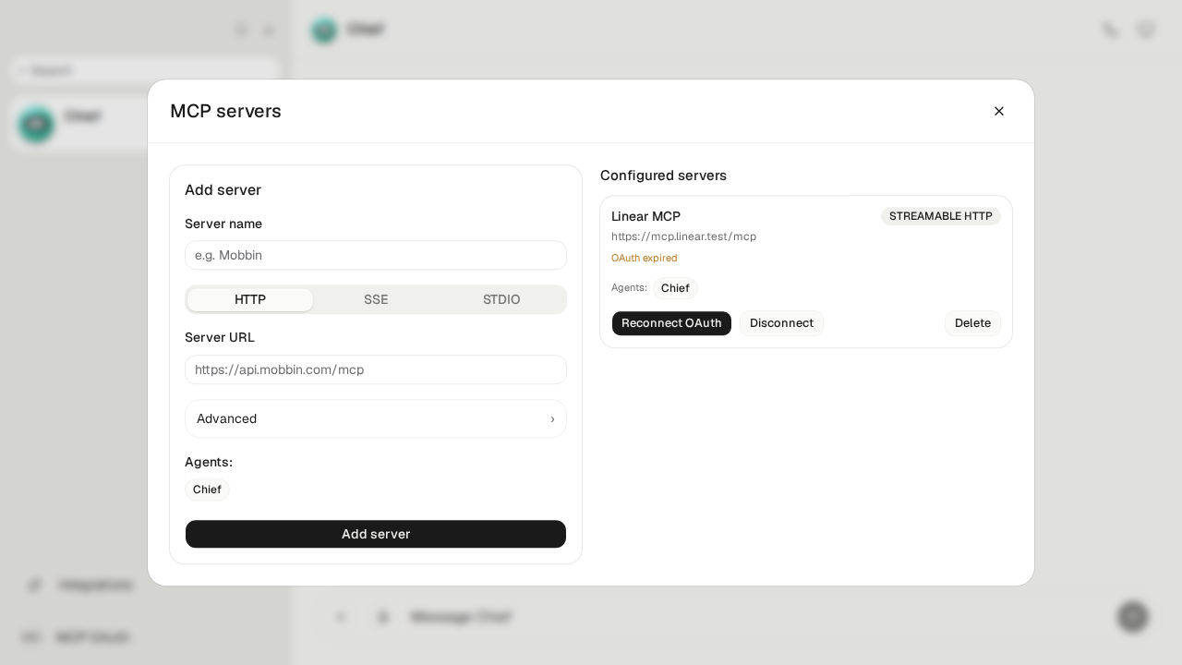Click the Chief agent tag on Linear MCP
The image size is (1182, 665).
pos(675,288)
